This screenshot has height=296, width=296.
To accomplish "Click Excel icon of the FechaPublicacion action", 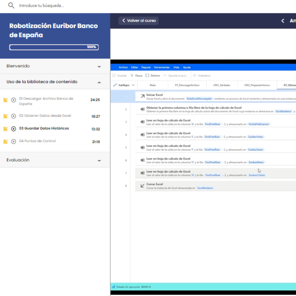I will click(143, 122).
